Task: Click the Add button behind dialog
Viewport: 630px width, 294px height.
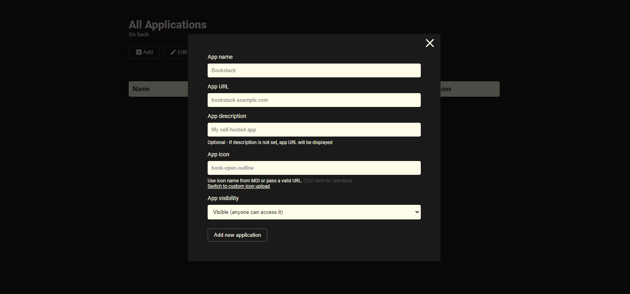Action: 144,52
